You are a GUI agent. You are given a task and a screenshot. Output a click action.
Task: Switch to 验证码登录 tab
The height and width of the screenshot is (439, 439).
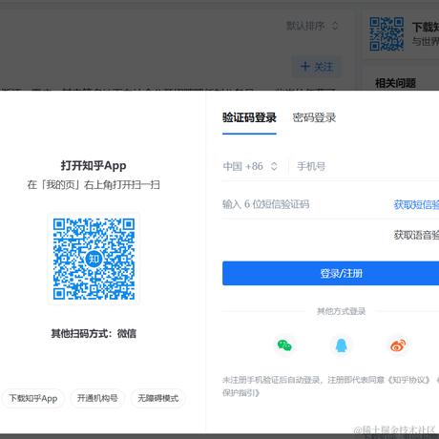pos(249,117)
